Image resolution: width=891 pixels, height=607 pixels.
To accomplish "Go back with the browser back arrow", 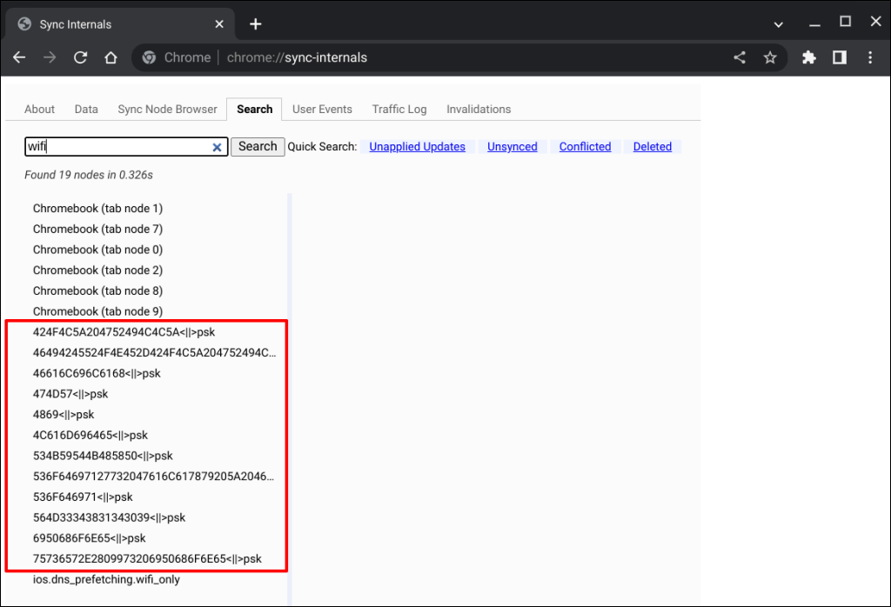I will (19, 57).
